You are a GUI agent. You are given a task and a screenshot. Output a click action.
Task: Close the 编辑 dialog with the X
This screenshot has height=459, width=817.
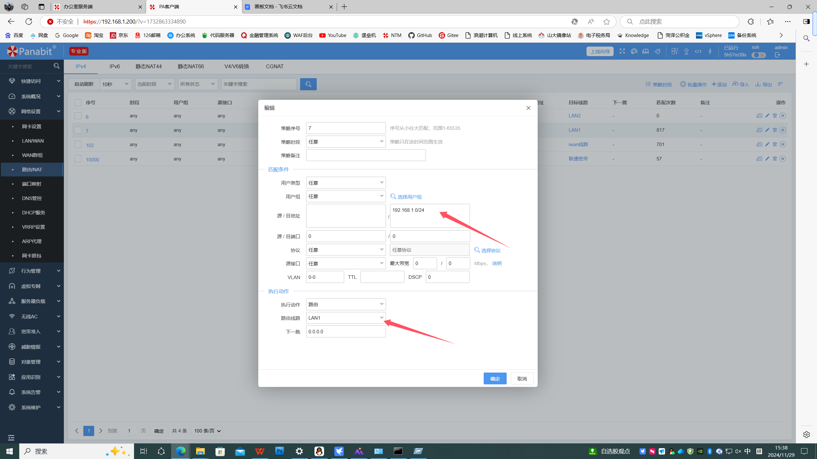[528, 108]
